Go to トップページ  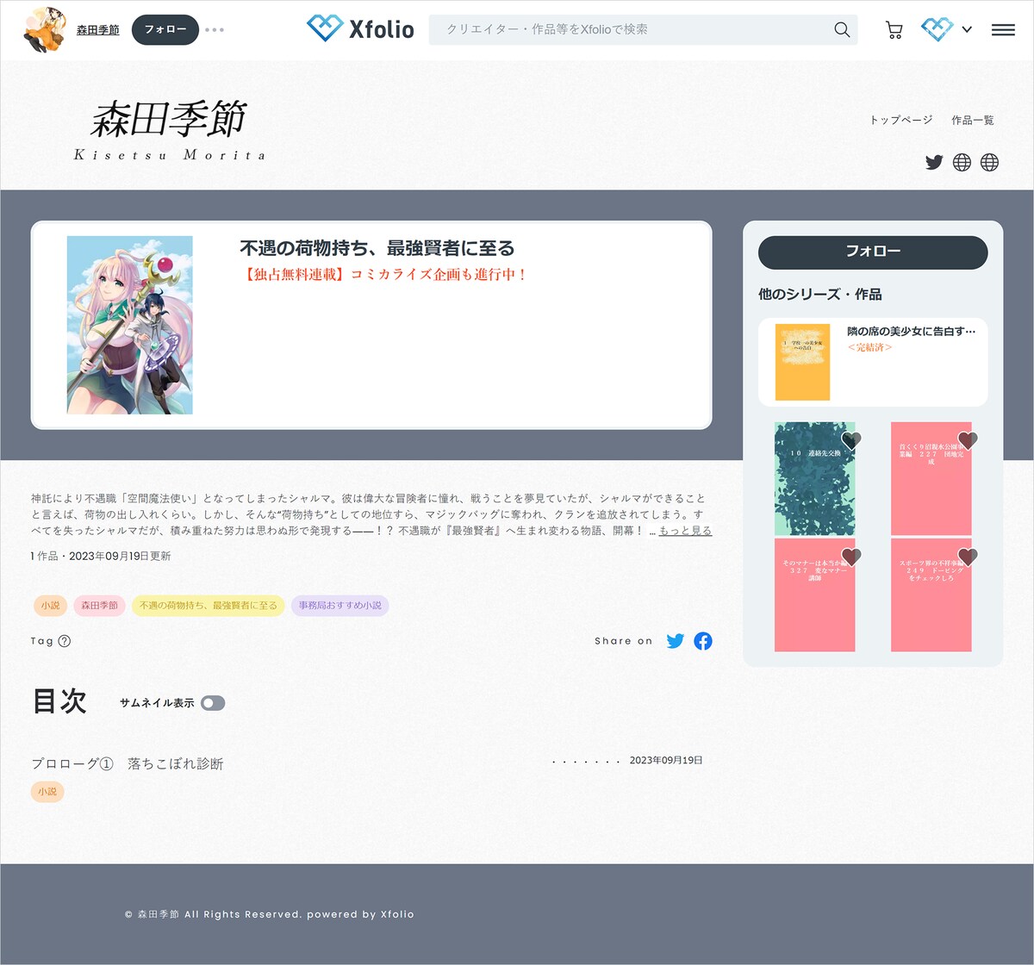pyautogui.click(x=901, y=121)
